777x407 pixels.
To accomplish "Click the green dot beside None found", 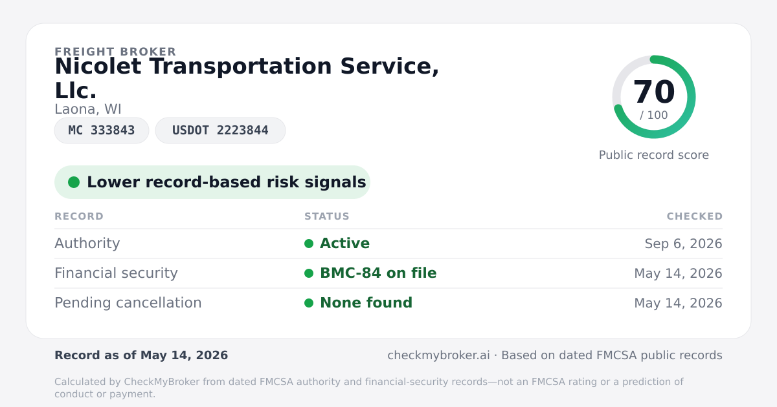I will point(309,303).
